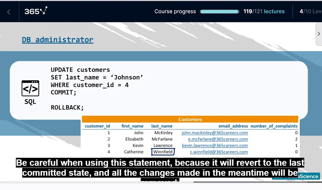Click the first_name column header
Viewport: 322px width, 190px height.
[132, 126]
